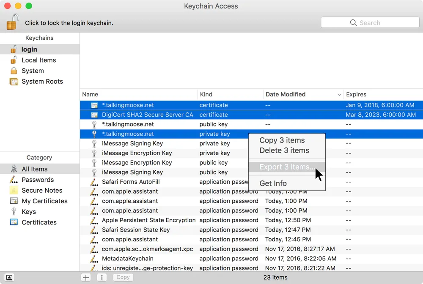
Task: Filter by Keys category
Action: pos(40,212)
